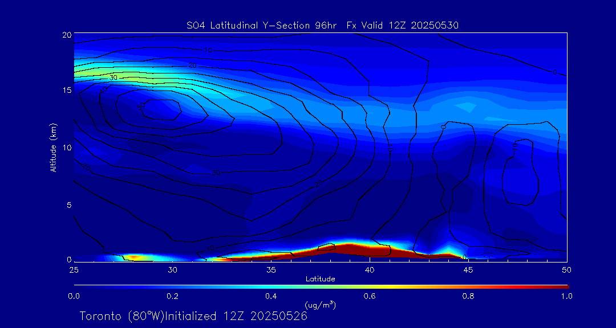The width and height of the screenshot is (616, 328).
Task: Click the "Altitude (km)" axis label
Action: coord(52,147)
